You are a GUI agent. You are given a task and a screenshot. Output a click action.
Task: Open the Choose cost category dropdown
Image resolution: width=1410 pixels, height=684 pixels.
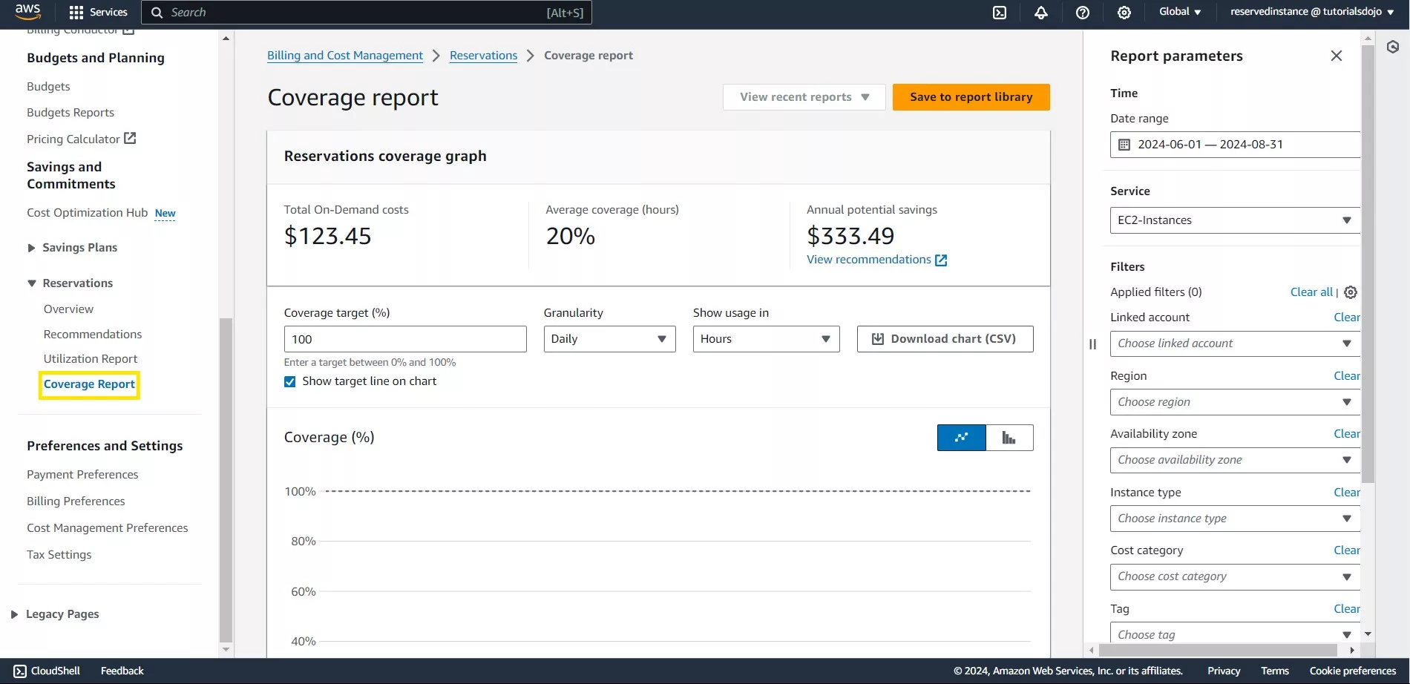(1235, 576)
